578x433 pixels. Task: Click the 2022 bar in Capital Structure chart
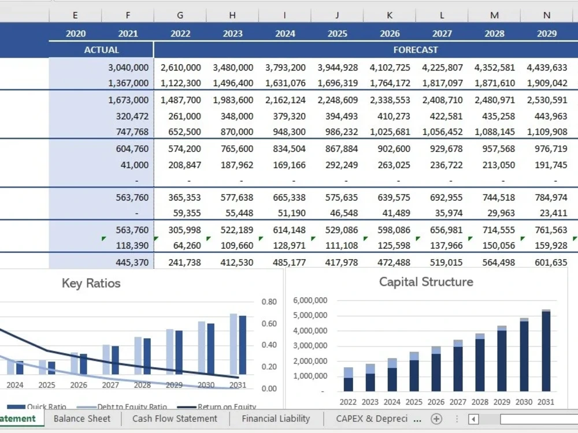(348, 379)
